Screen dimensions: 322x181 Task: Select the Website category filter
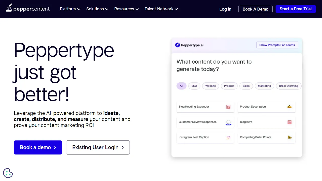(x=211, y=86)
